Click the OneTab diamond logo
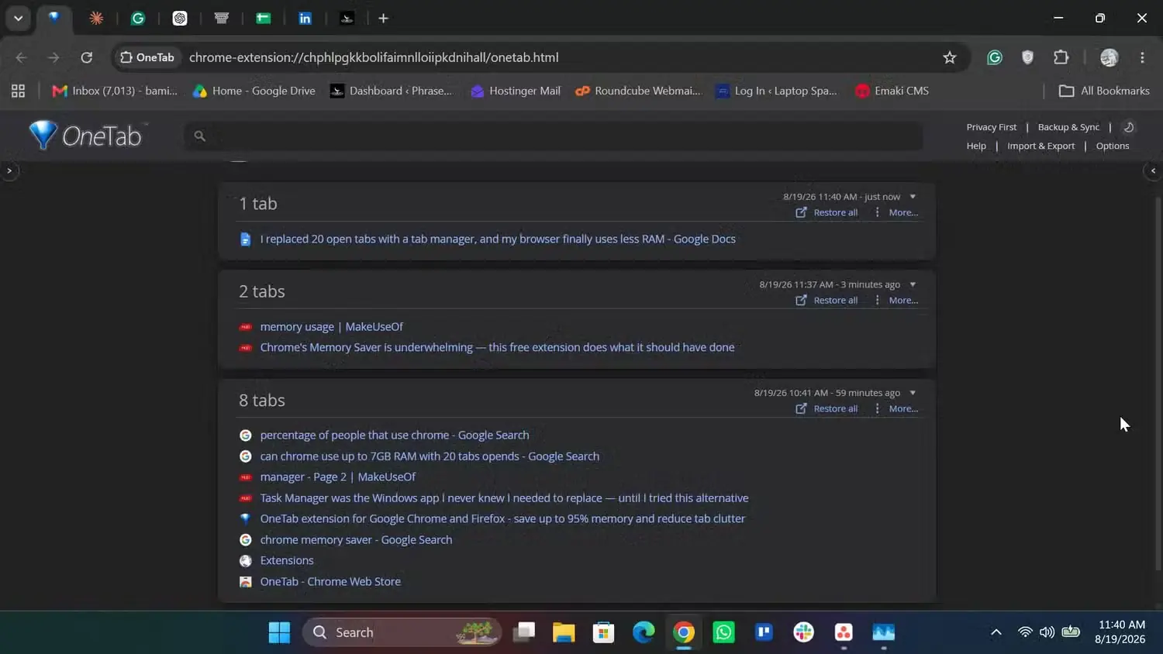 (x=43, y=136)
